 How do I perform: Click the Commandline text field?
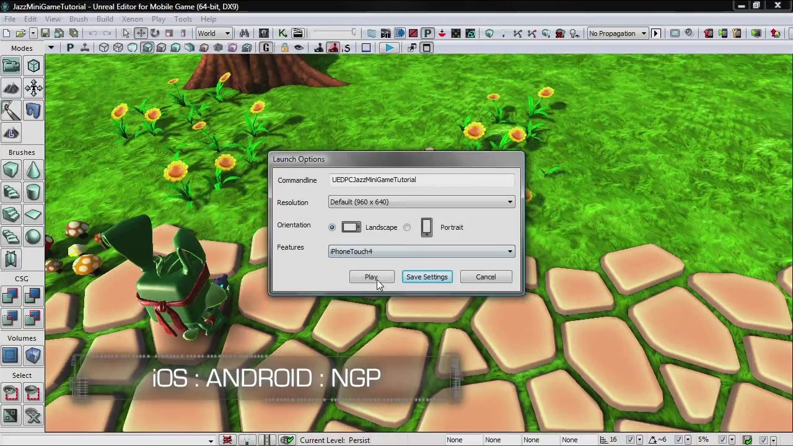pyautogui.click(x=421, y=180)
